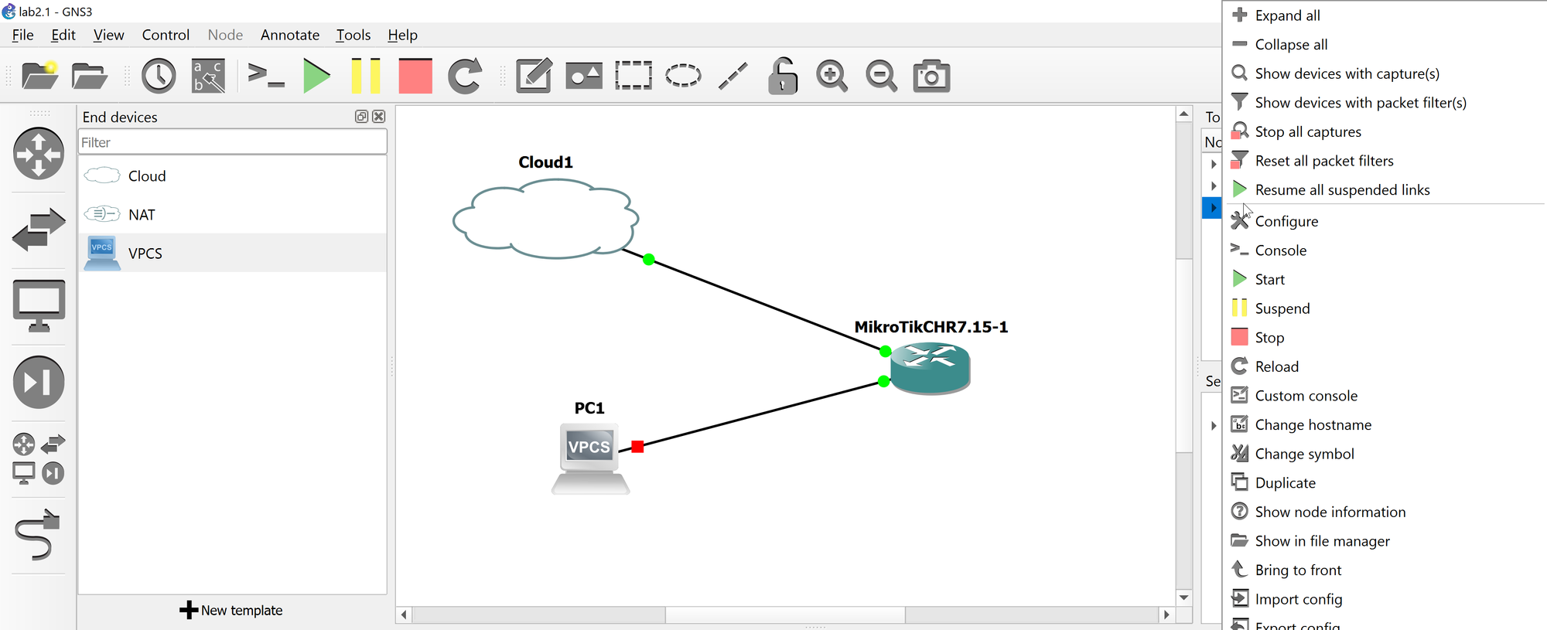Viewport: 1547px width, 630px height.
Task: Select the Draw rectangle tool
Action: pos(633,76)
